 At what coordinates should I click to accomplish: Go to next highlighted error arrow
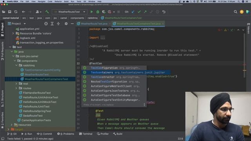pyautogui.click(x=243, y=30)
